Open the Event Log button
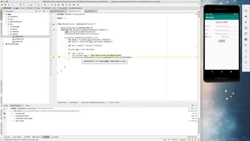The height and width of the screenshot is (141, 250). click(x=192, y=137)
